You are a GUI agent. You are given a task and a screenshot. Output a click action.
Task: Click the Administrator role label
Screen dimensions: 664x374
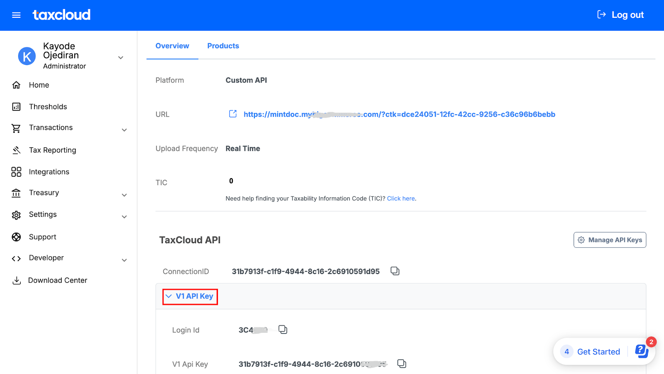[x=64, y=66]
